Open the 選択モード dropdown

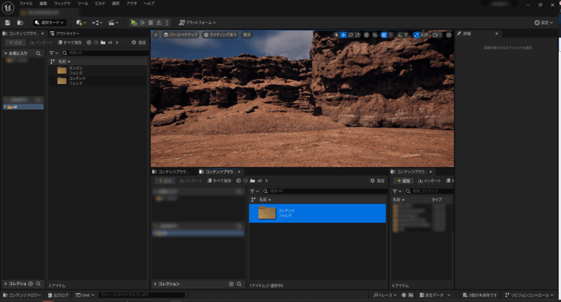click(x=50, y=22)
